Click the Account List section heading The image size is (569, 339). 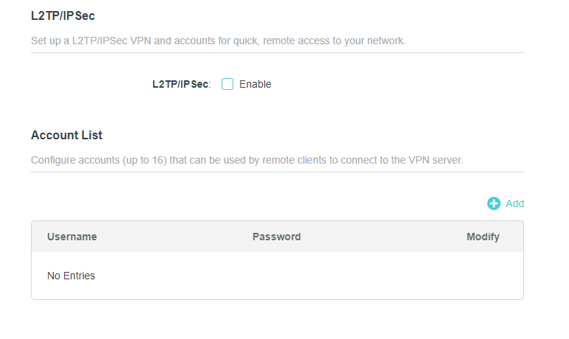pos(66,135)
